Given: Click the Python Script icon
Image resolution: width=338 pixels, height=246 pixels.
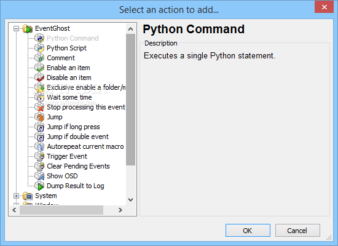Looking at the screenshot, I should 39,48.
